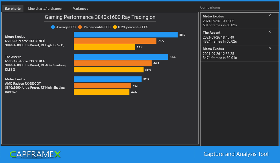This screenshot has width=280, height=163.
Task: Click The Ascent 80.4 average FPS bar
Action: 121,57
